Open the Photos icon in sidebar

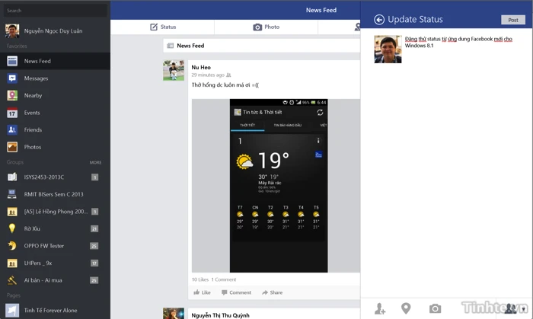coord(12,147)
